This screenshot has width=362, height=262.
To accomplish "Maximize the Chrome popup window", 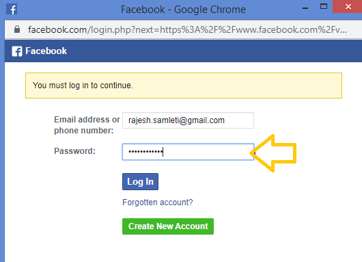I will tap(324, 6).
